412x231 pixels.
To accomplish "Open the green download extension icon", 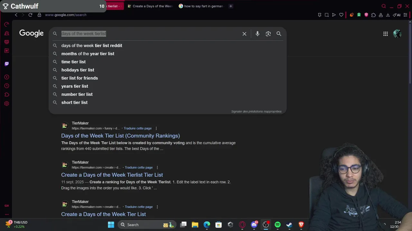I will click(359, 15).
